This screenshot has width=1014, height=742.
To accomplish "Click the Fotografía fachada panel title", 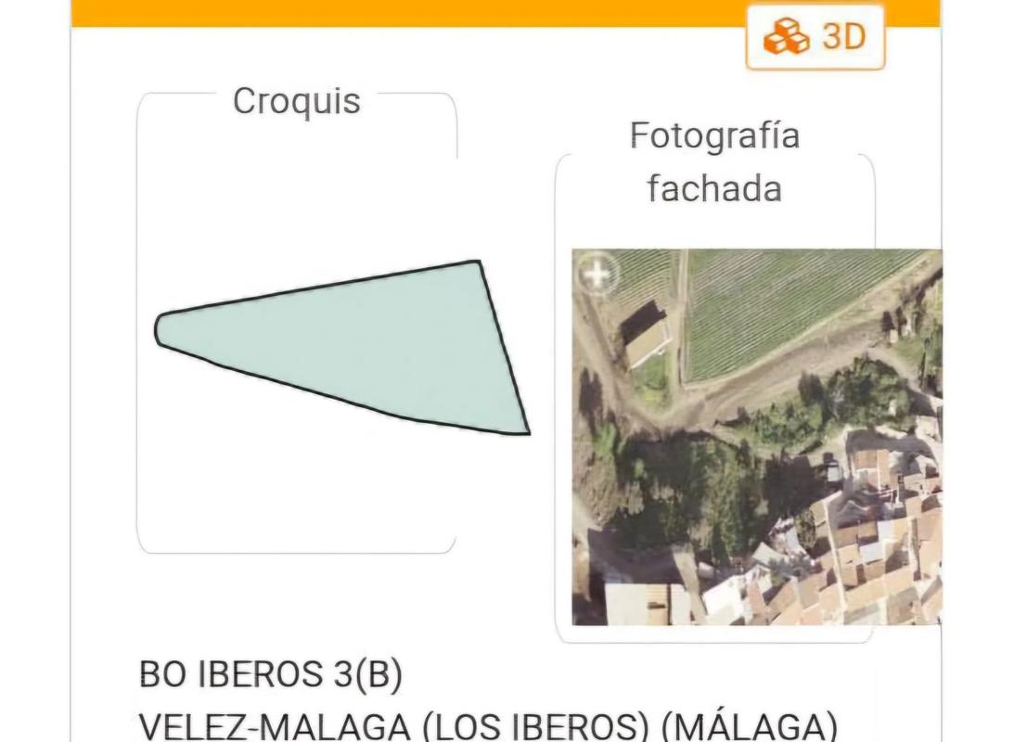I will 714,161.
